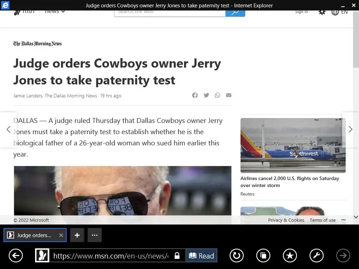This screenshot has height=269, width=359.
Task: Select the 'Judge orders...' tab
Action: pos(34,235)
